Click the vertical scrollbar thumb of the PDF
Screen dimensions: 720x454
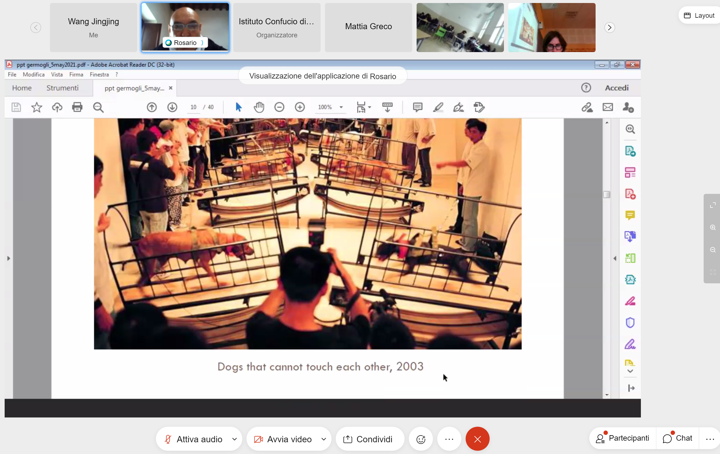(607, 195)
